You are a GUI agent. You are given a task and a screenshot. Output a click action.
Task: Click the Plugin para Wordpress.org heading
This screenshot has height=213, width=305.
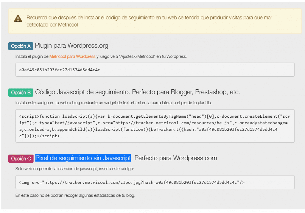[x=71, y=46]
